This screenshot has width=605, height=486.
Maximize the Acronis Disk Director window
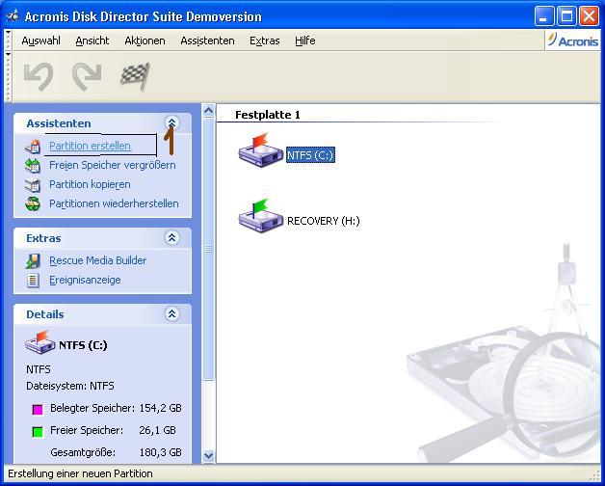(566, 16)
